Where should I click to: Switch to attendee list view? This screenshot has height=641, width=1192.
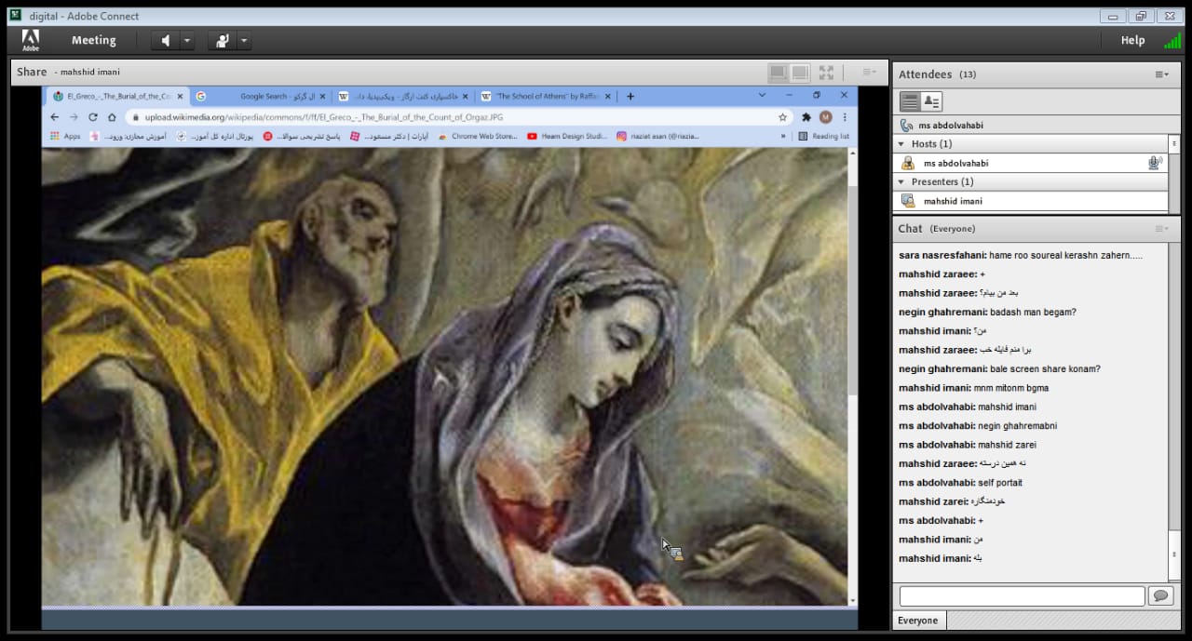point(910,101)
